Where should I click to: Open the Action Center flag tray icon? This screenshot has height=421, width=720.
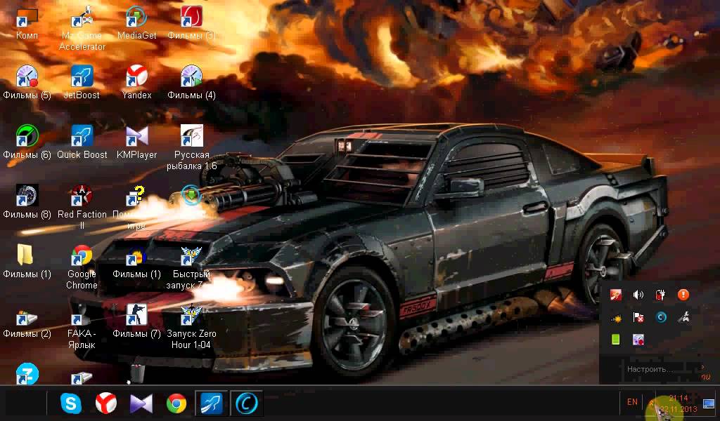coord(638,317)
